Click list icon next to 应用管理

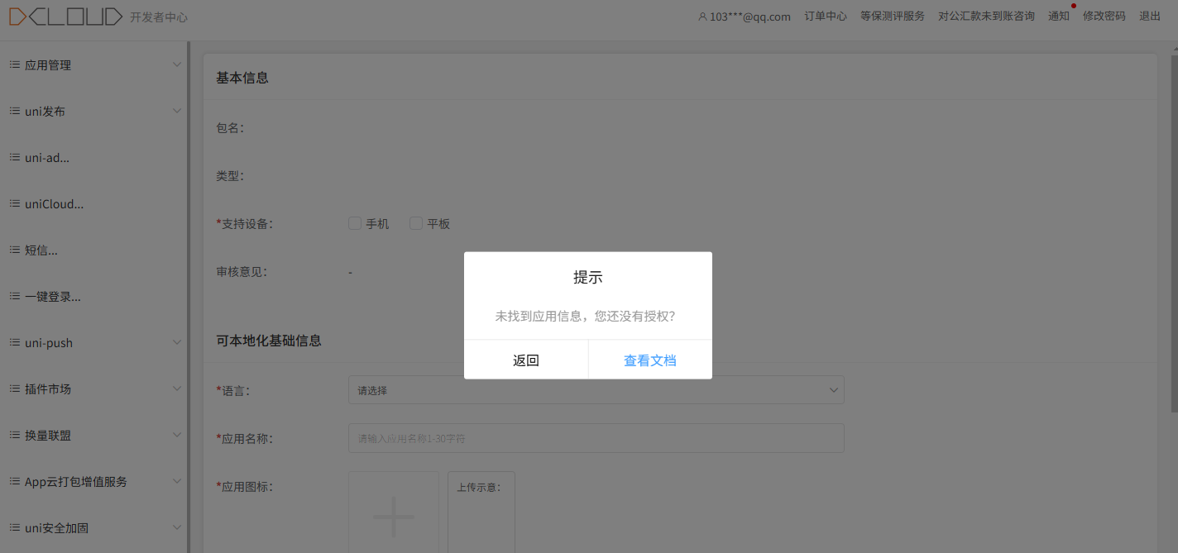tap(14, 64)
